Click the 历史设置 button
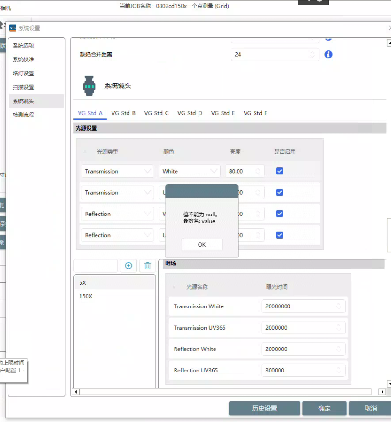 (x=264, y=408)
